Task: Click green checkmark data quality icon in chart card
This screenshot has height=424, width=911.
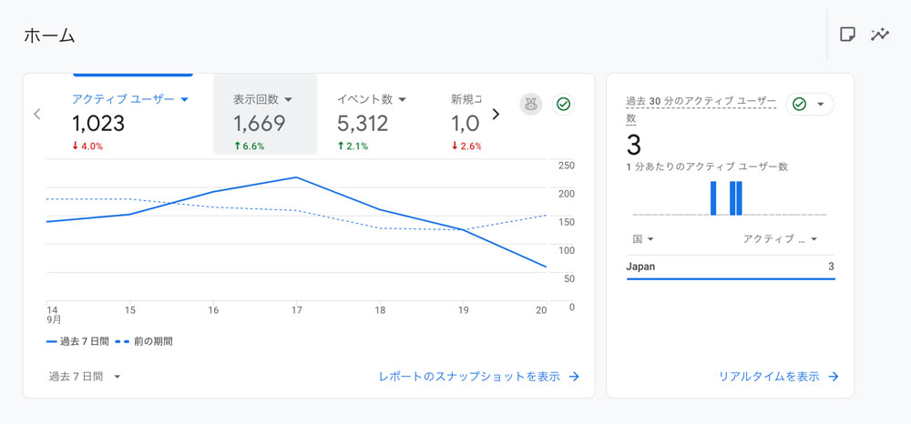Action: pyautogui.click(x=563, y=105)
